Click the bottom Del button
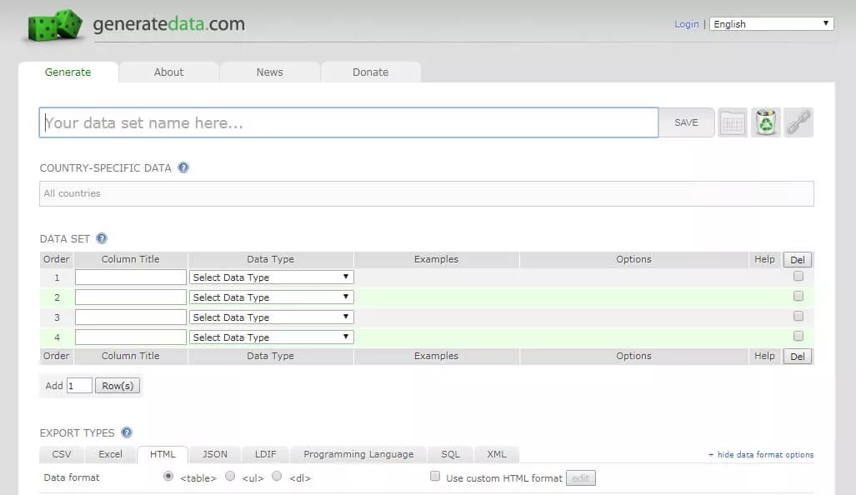The height and width of the screenshot is (495, 856). (x=798, y=357)
